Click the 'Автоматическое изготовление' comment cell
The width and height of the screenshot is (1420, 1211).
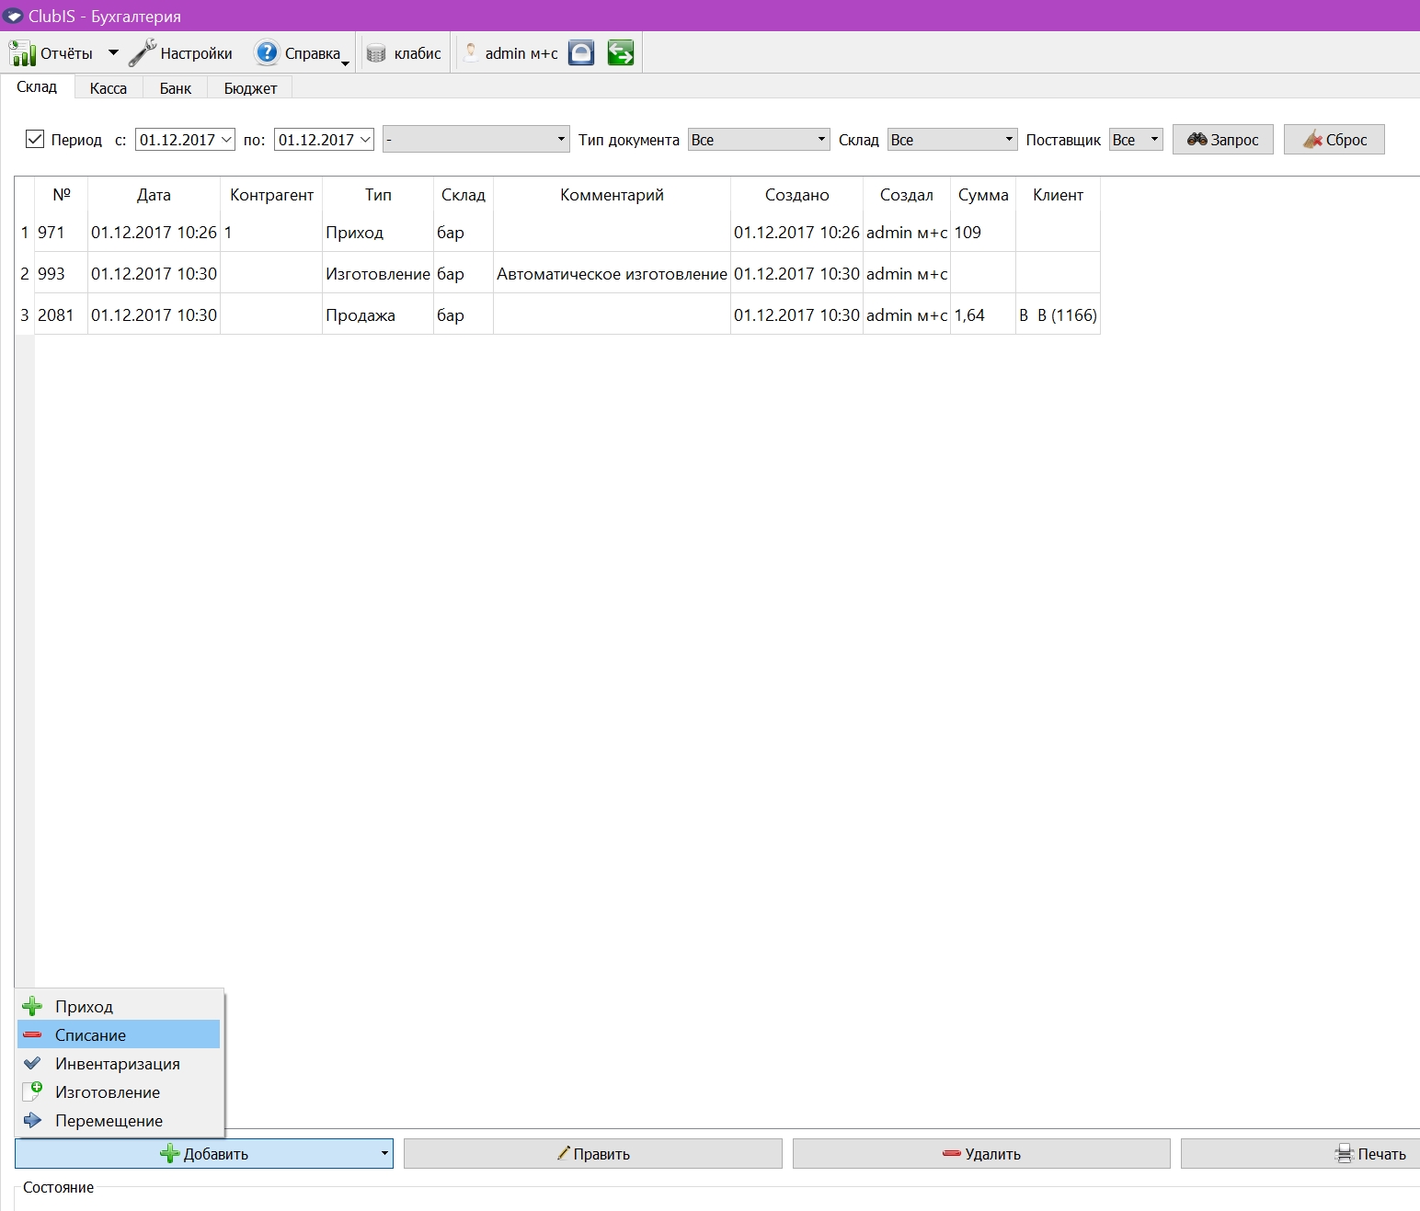tap(612, 274)
